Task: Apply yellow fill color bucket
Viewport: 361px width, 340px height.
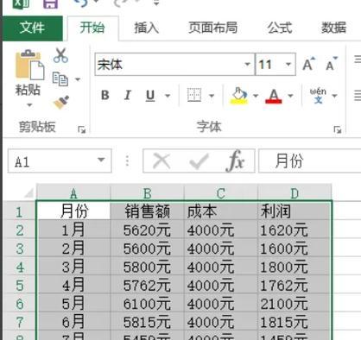Action: (x=238, y=96)
